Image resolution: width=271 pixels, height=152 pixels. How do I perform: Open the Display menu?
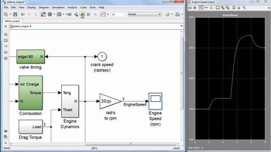(32, 8)
